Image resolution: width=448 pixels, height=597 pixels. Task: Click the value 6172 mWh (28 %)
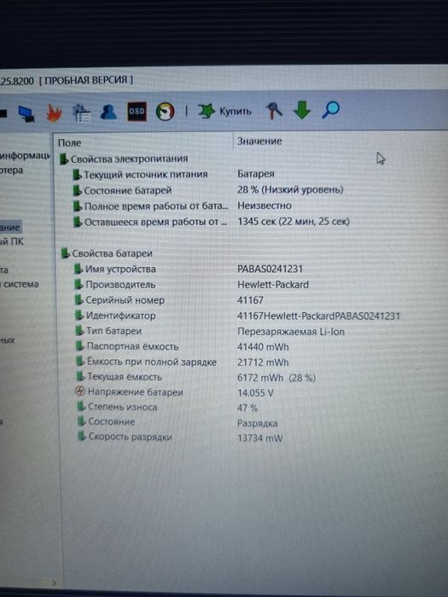click(276, 378)
